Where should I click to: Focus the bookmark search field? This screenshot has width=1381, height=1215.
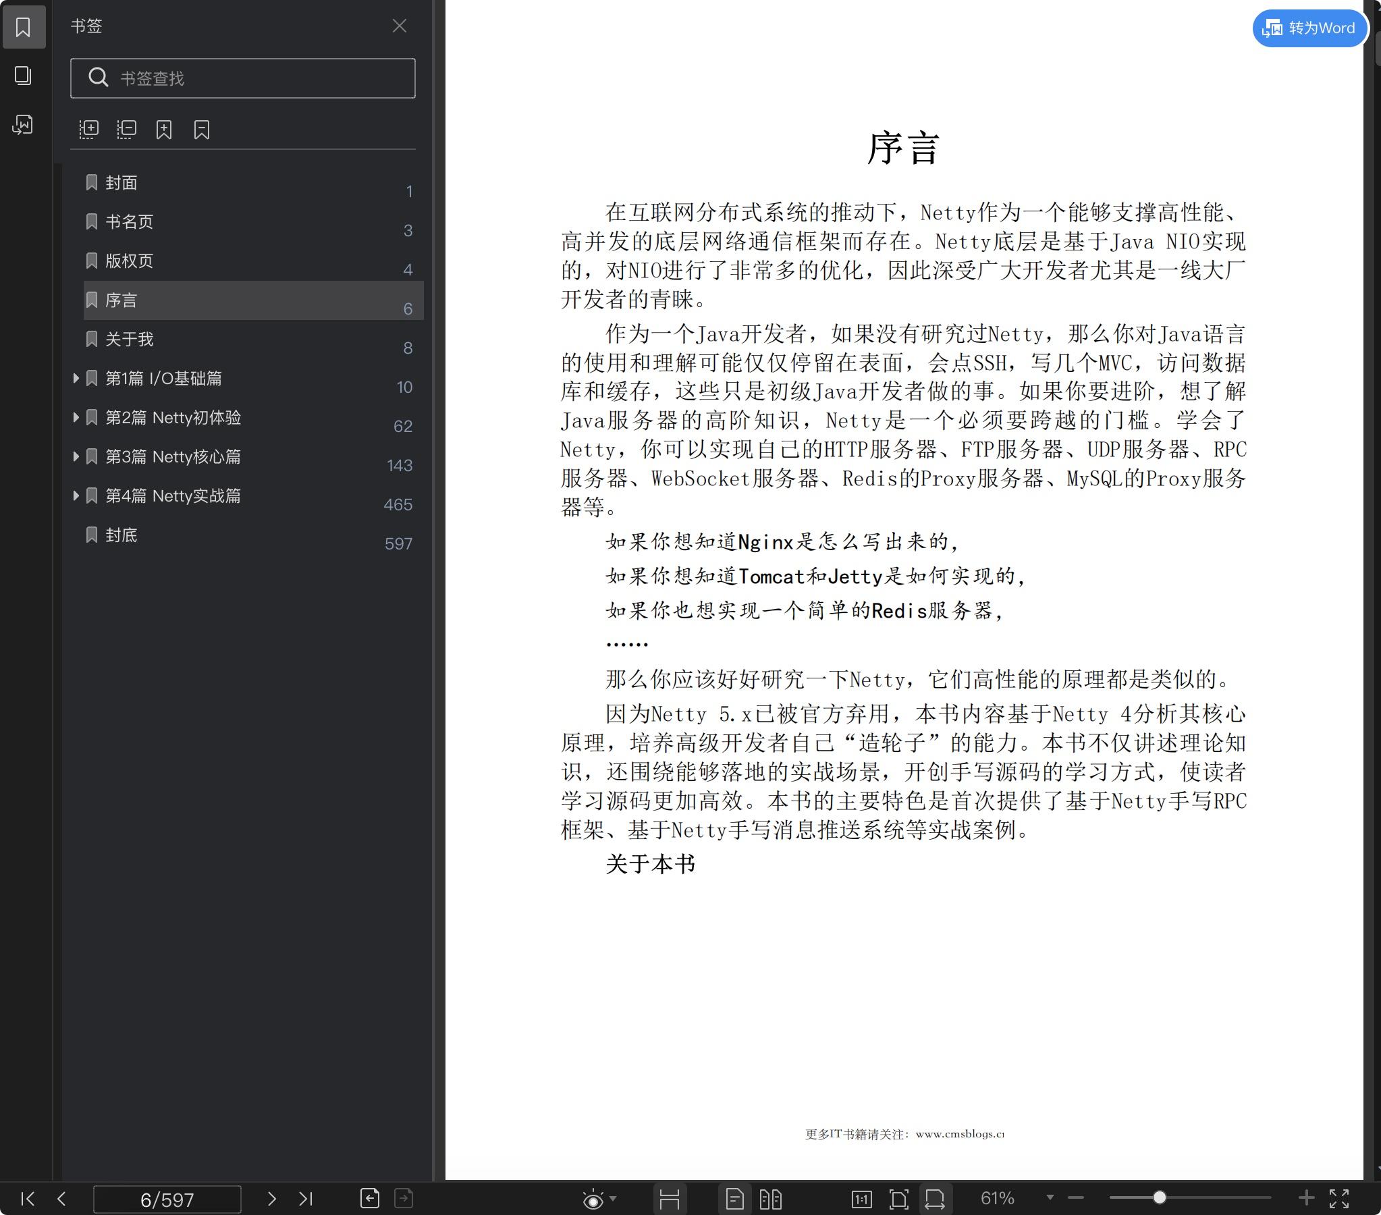pos(242,78)
